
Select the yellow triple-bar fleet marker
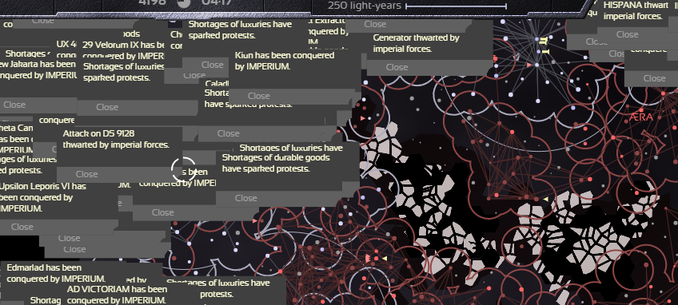coord(544,41)
